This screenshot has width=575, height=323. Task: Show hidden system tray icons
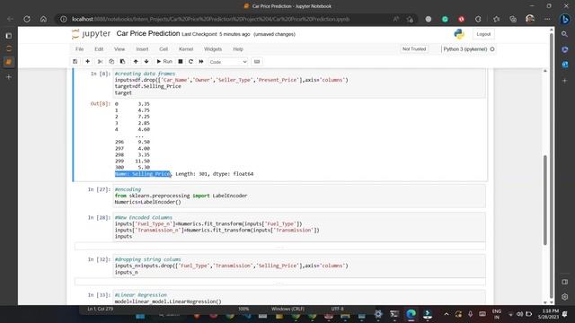(x=447, y=314)
